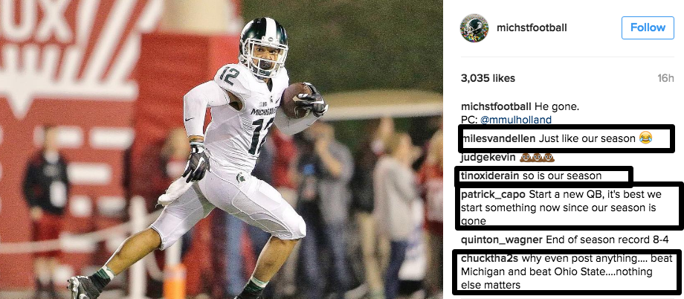Open the 16h post timestamp

[x=665, y=79]
